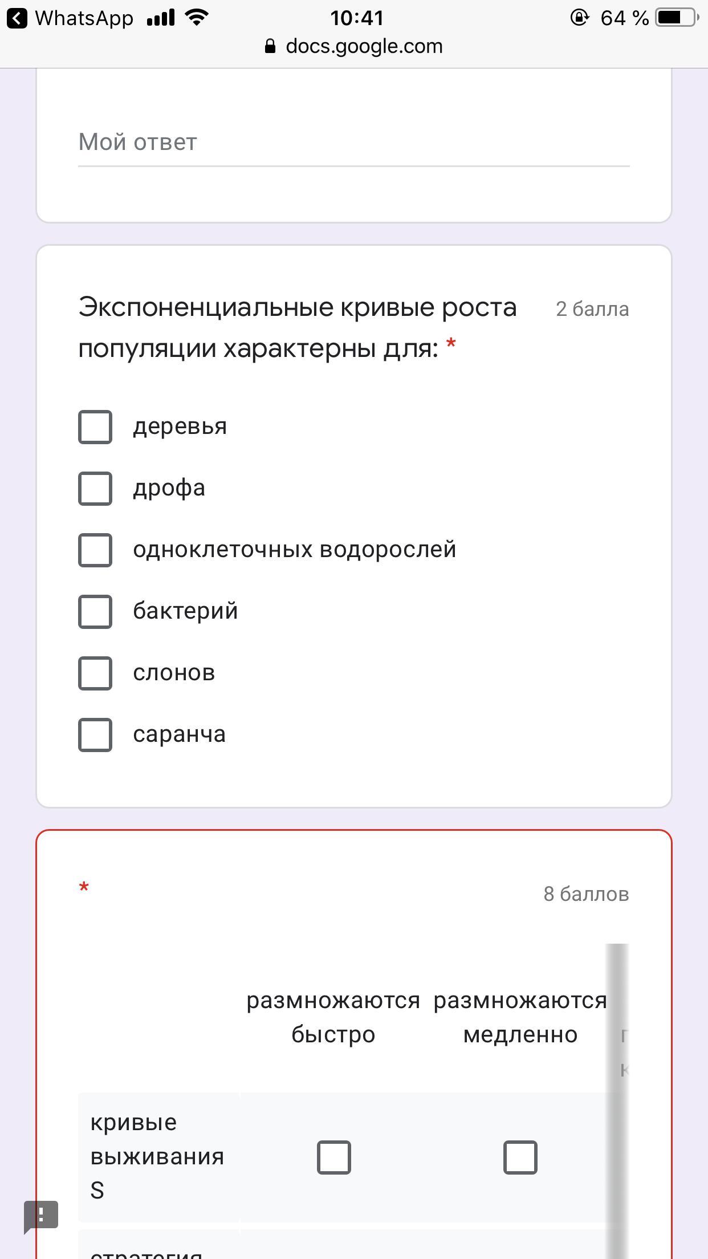Tap the docs.google.com address bar

click(364, 47)
